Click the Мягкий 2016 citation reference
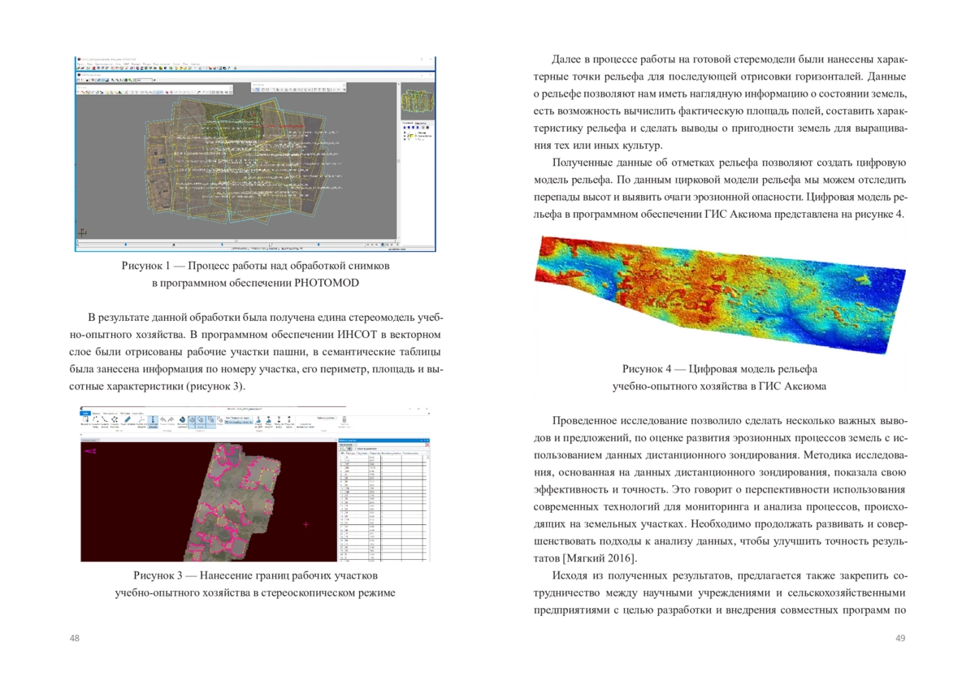Viewport: 975px width, 690px height. (x=600, y=558)
